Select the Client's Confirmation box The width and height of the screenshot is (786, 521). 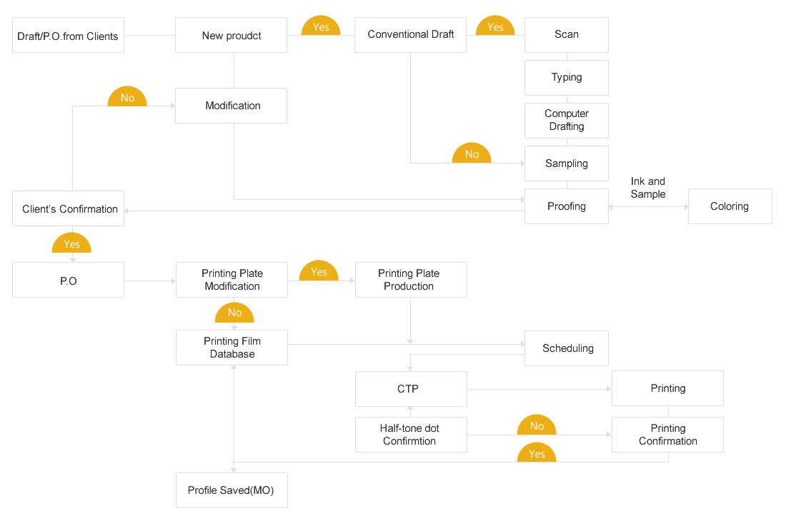click(x=69, y=208)
